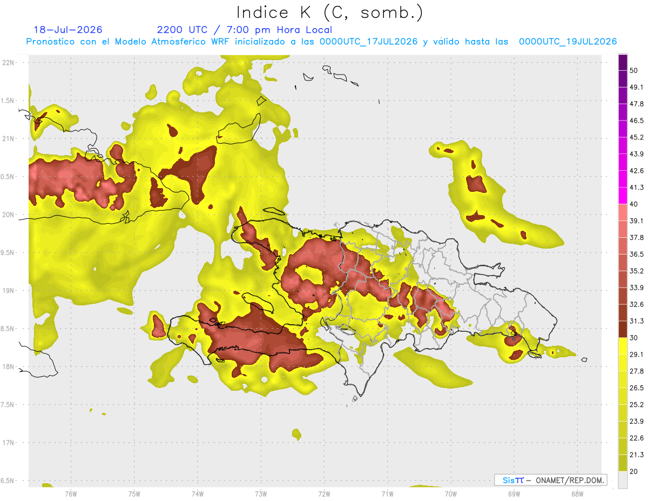Click the "17N" latitude label
Image resolution: width=648 pixels, height=501 pixels.
pyautogui.click(x=8, y=443)
